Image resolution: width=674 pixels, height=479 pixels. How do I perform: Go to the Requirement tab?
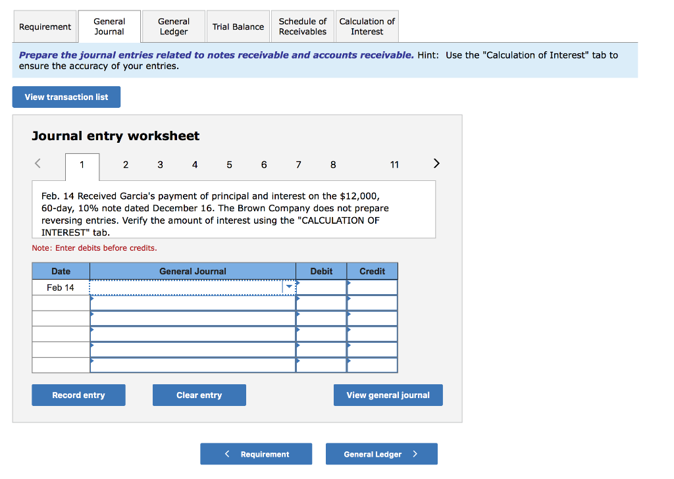[45, 26]
